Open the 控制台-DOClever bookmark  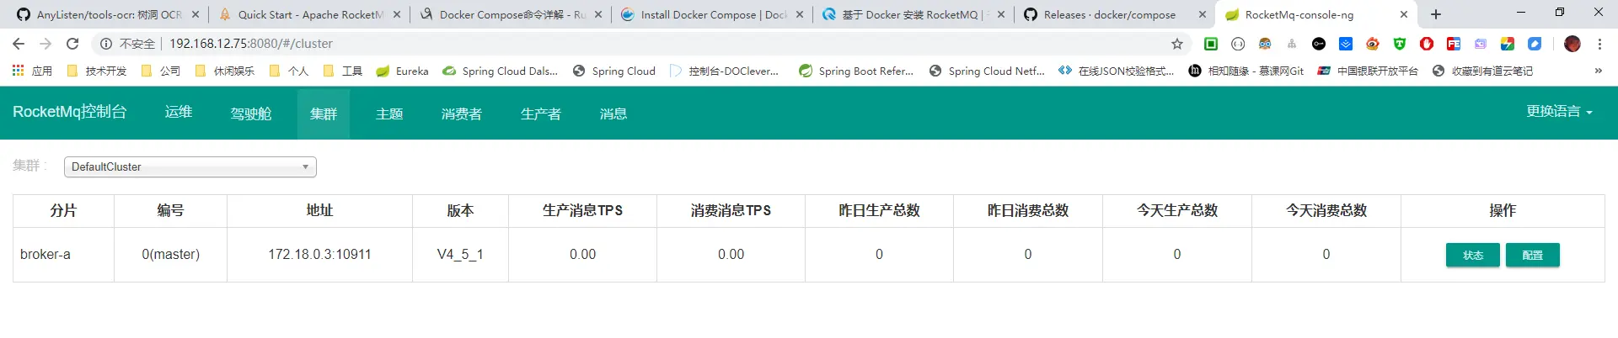tap(724, 71)
